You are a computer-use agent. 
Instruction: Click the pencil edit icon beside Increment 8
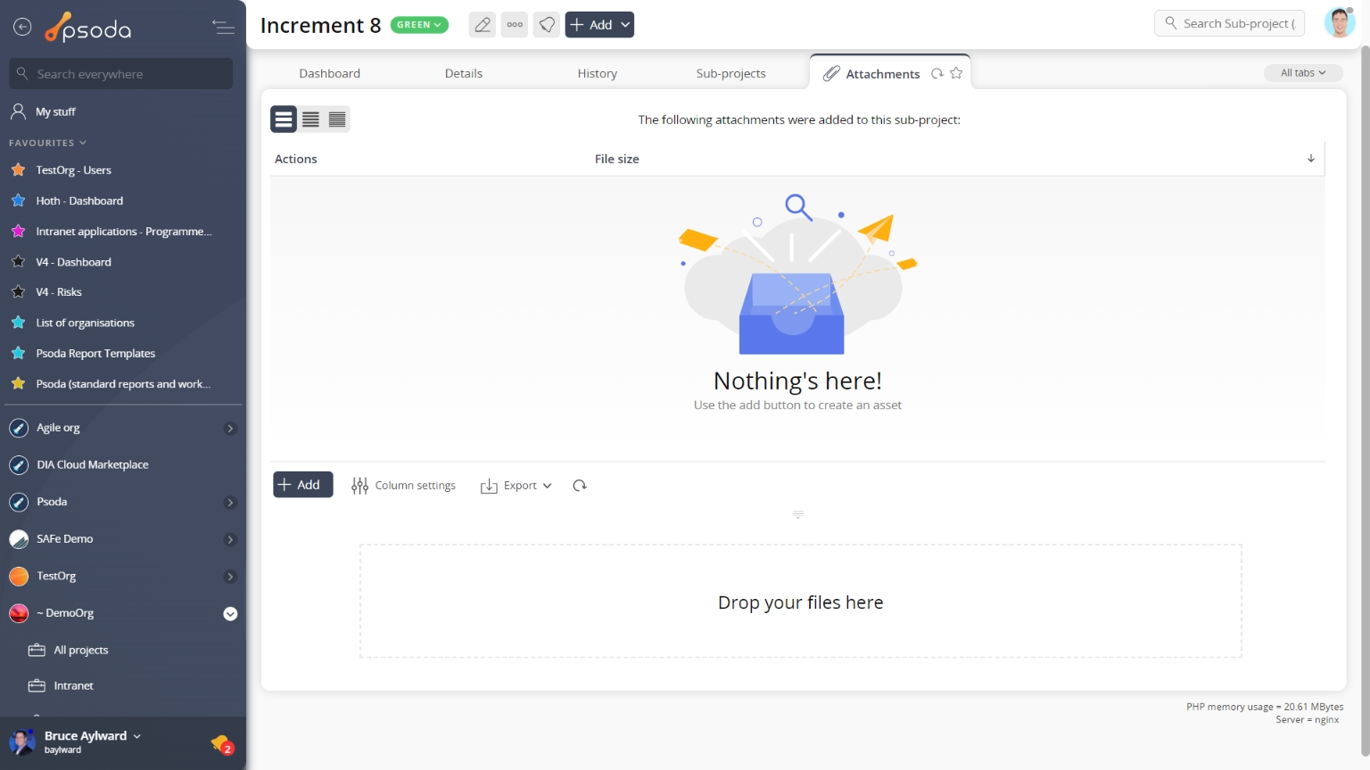[483, 25]
